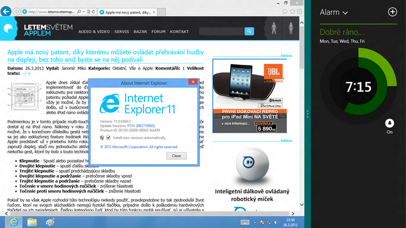This screenshot has width=406, height=228.
Task: Click the blue website search button
Action: tap(249, 31)
